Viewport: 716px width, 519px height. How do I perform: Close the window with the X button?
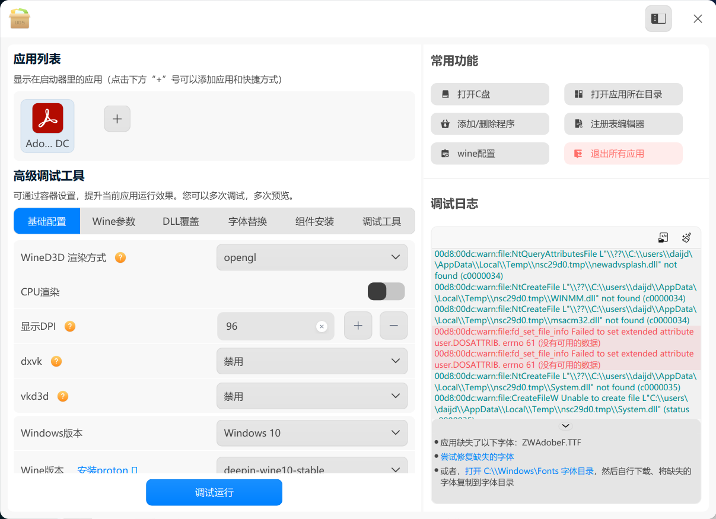point(698,18)
